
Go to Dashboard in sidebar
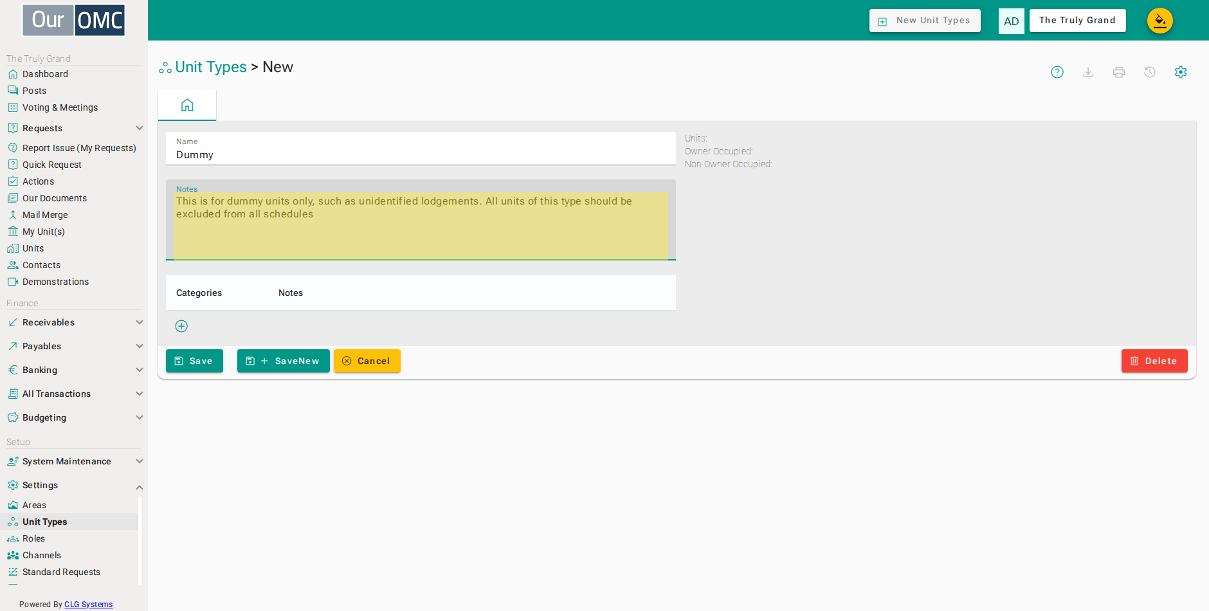(x=45, y=74)
